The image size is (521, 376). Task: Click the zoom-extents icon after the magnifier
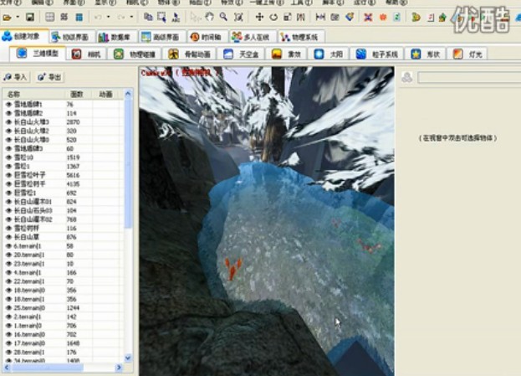(x=238, y=17)
